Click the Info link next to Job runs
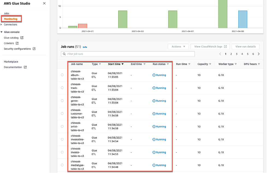Viewport: 267px width, 173px height. (85, 47)
